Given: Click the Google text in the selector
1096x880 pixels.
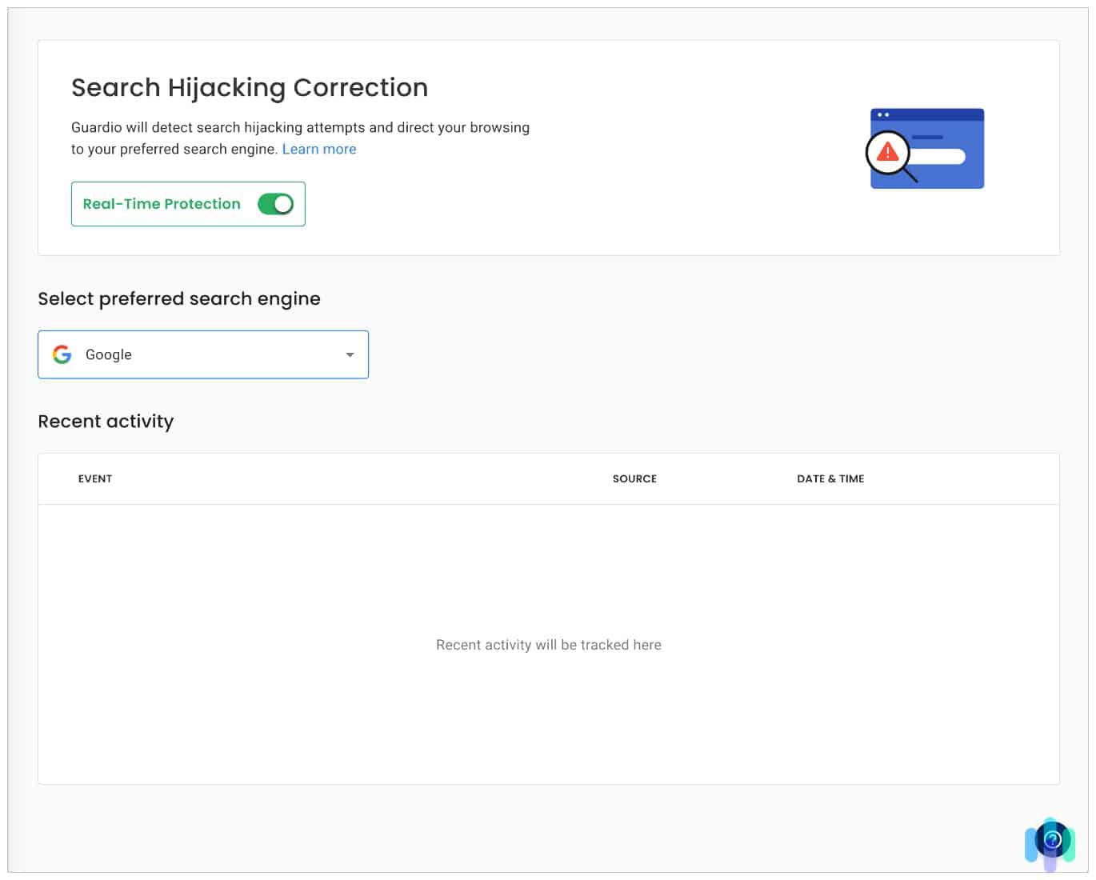Looking at the screenshot, I should [x=109, y=354].
